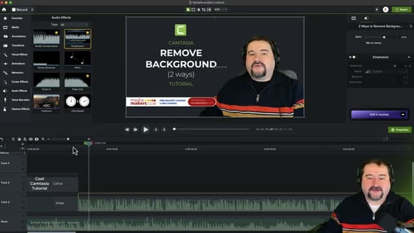Open the Behaviors panel
The width and height of the screenshot is (414, 233).
point(16,72)
